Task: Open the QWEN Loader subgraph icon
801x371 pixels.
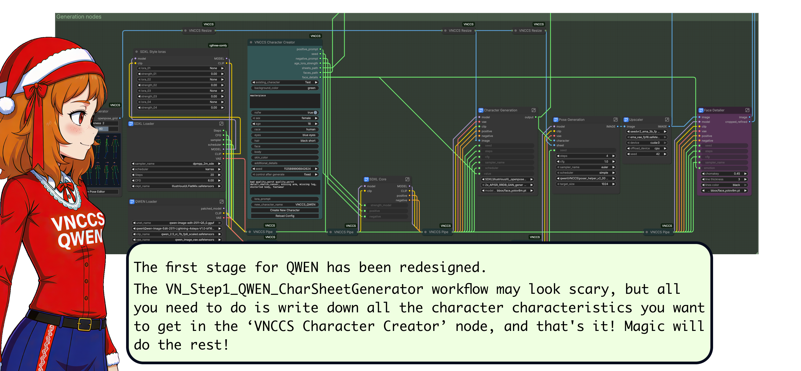Action: pos(221,202)
